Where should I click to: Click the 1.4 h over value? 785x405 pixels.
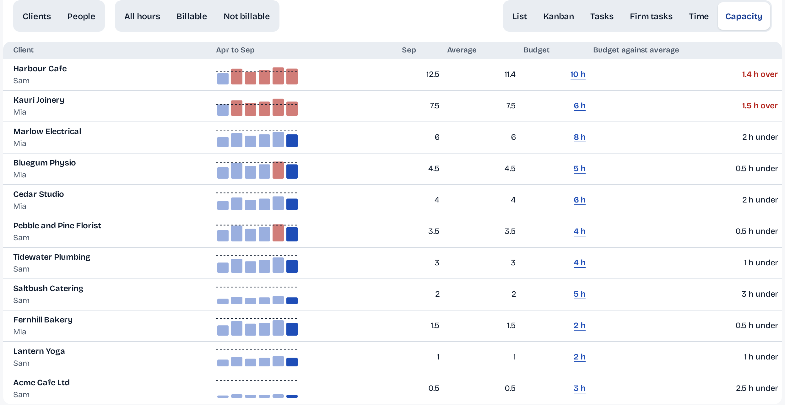point(760,74)
